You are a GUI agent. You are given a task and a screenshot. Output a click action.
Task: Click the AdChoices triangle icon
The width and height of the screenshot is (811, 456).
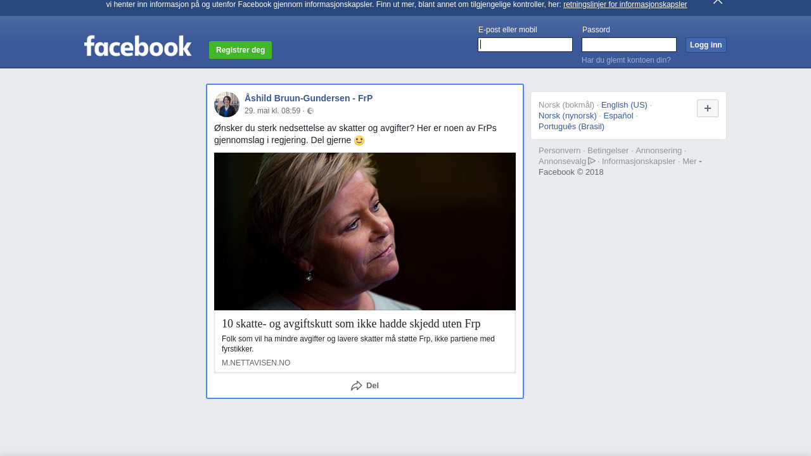(592, 161)
